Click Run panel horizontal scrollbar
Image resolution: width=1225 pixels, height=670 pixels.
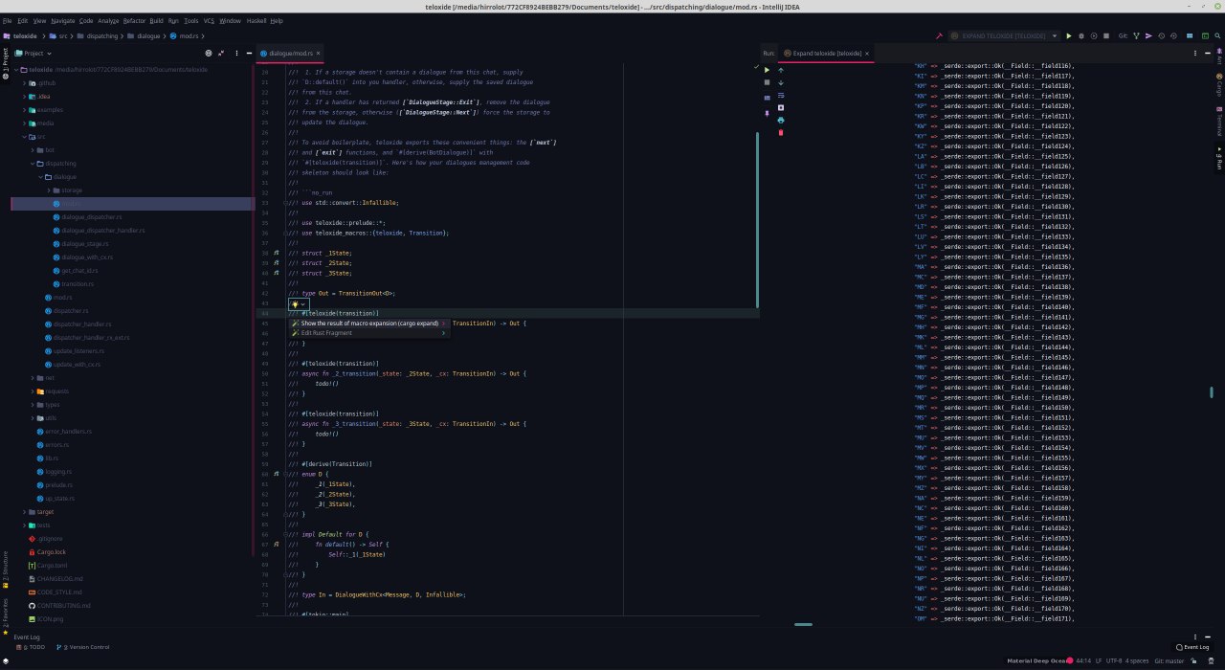pos(804,624)
